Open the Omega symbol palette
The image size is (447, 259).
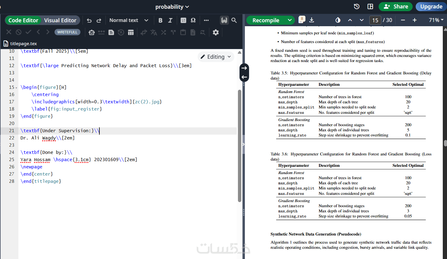click(193, 20)
